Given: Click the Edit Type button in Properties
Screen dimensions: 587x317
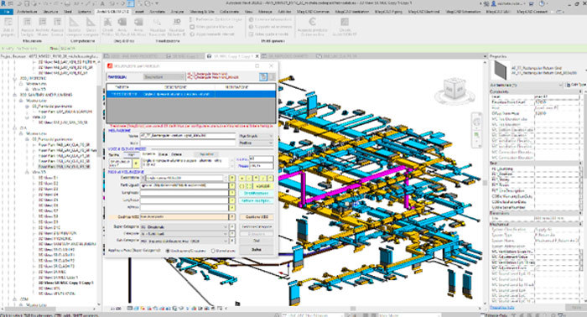Looking at the screenshot, I should coord(575,86).
